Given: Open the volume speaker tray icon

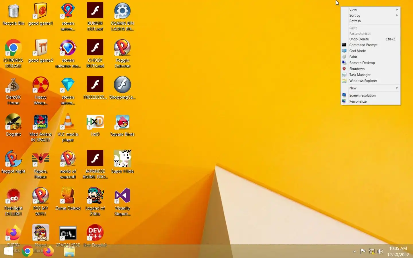Looking at the screenshot, I should [380, 251].
